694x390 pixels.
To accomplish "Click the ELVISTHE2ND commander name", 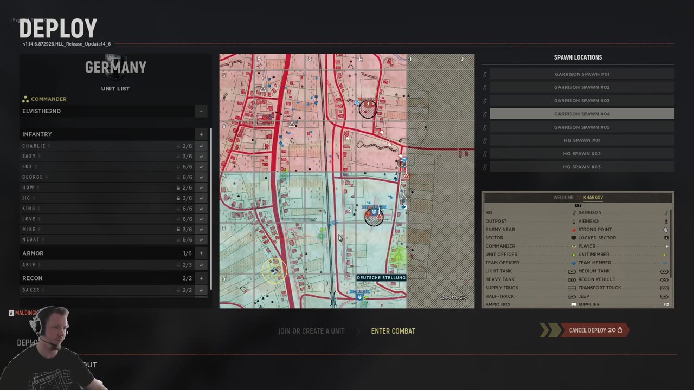I will click(x=42, y=111).
